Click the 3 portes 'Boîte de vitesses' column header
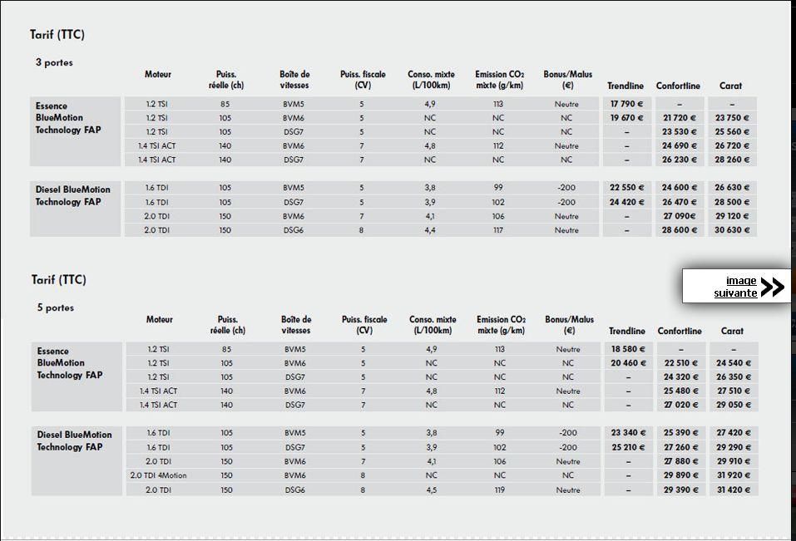 coord(294,80)
